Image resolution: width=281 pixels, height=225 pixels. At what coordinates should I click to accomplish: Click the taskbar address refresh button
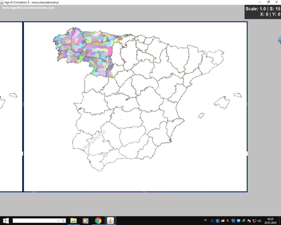pyautogui.click(x=63, y=221)
